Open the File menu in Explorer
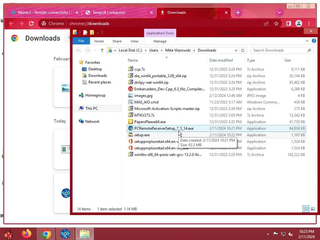This screenshot has width=320, height=240. click(x=81, y=41)
